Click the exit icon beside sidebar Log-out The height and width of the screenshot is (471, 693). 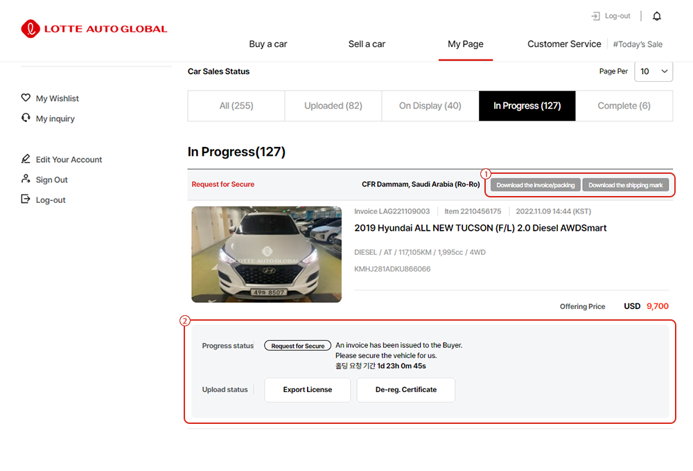tap(26, 199)
